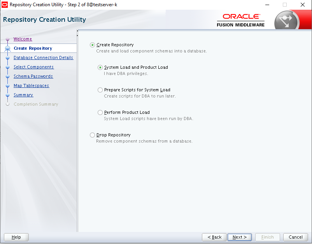Click 'Create scripts for DBA to run later.' text

click(x=140, y=96)
